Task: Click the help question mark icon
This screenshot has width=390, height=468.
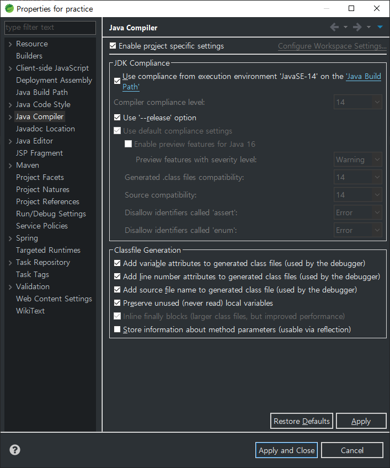Action: (x=15, y=449)
